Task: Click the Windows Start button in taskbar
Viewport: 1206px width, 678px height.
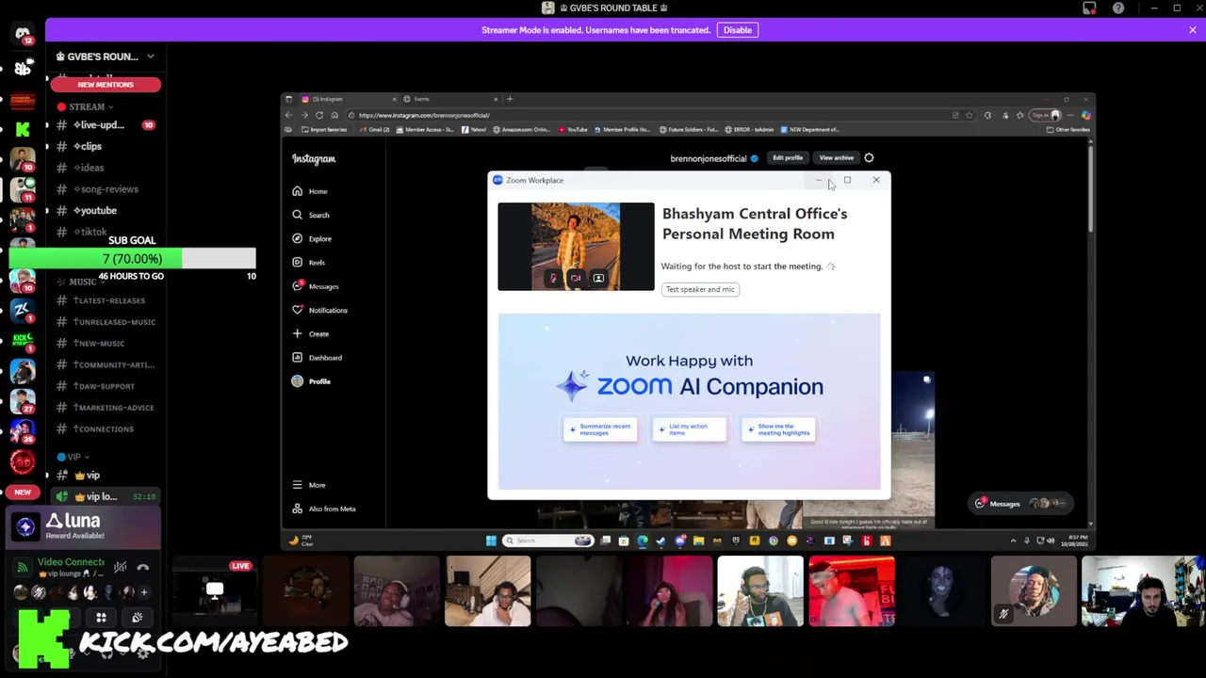Action: 491,541
